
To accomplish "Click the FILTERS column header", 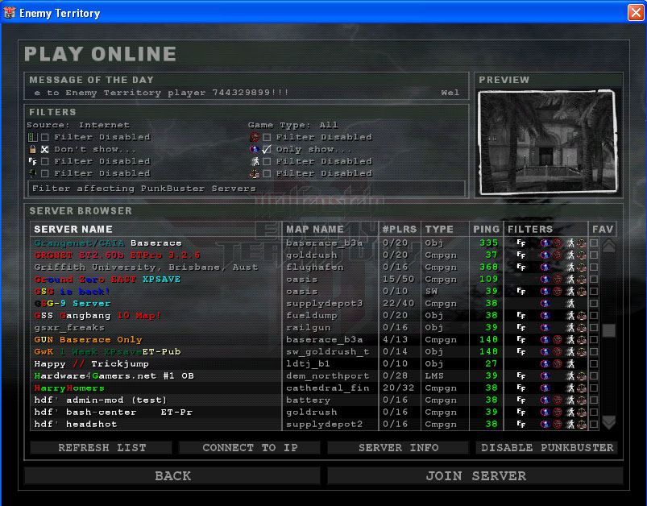I will coord(545,229).
